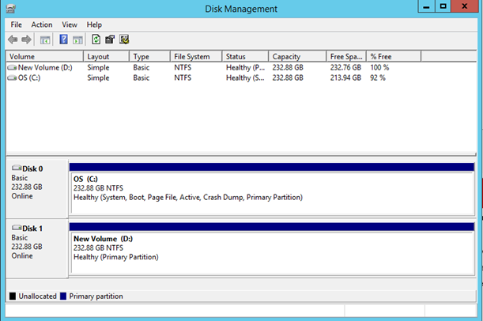Click the Disk 0 drive icon
The image size is (483, 321).
coord(17,168)
